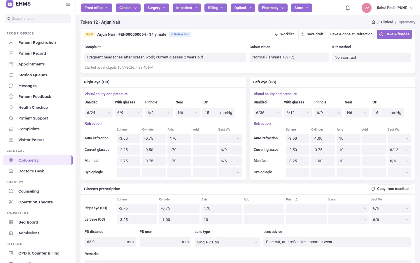Open left eye With glasses acuity dropdown
Viewport: 420px width, 263px height.
coord(298,113)
